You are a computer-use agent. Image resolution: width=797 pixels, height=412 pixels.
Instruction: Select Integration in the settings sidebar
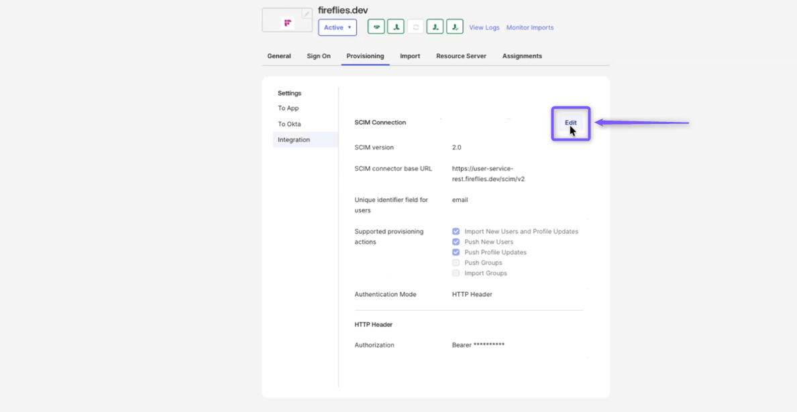(305, 139)
